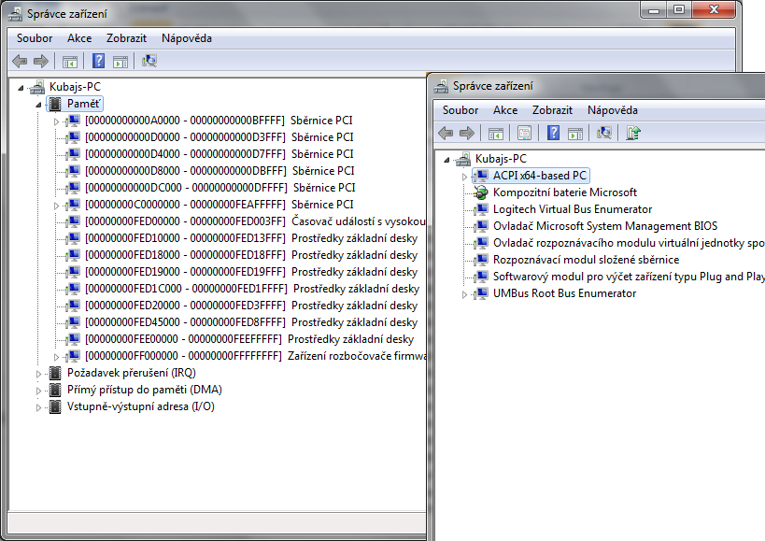
Task: Toggle console tree icon in back window toolbar
Action: (x=69, y=62)
